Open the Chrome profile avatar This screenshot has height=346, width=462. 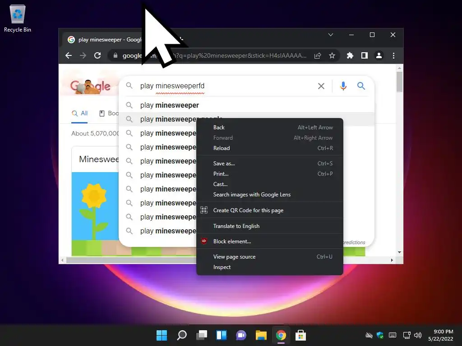(379, 55)
